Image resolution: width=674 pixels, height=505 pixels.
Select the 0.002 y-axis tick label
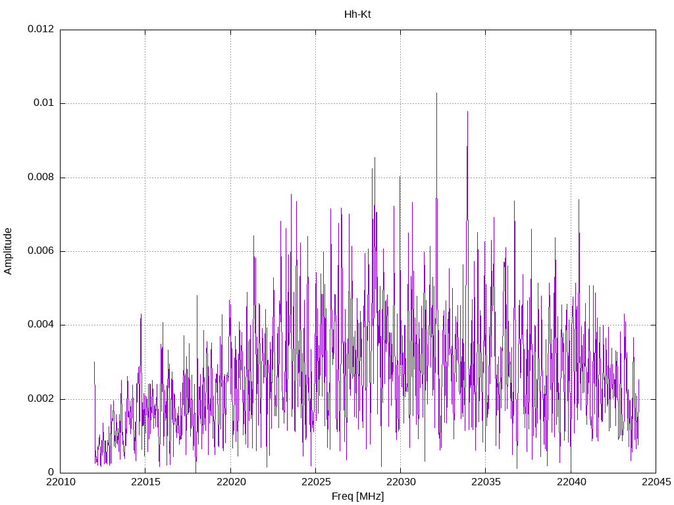(41, 399)
